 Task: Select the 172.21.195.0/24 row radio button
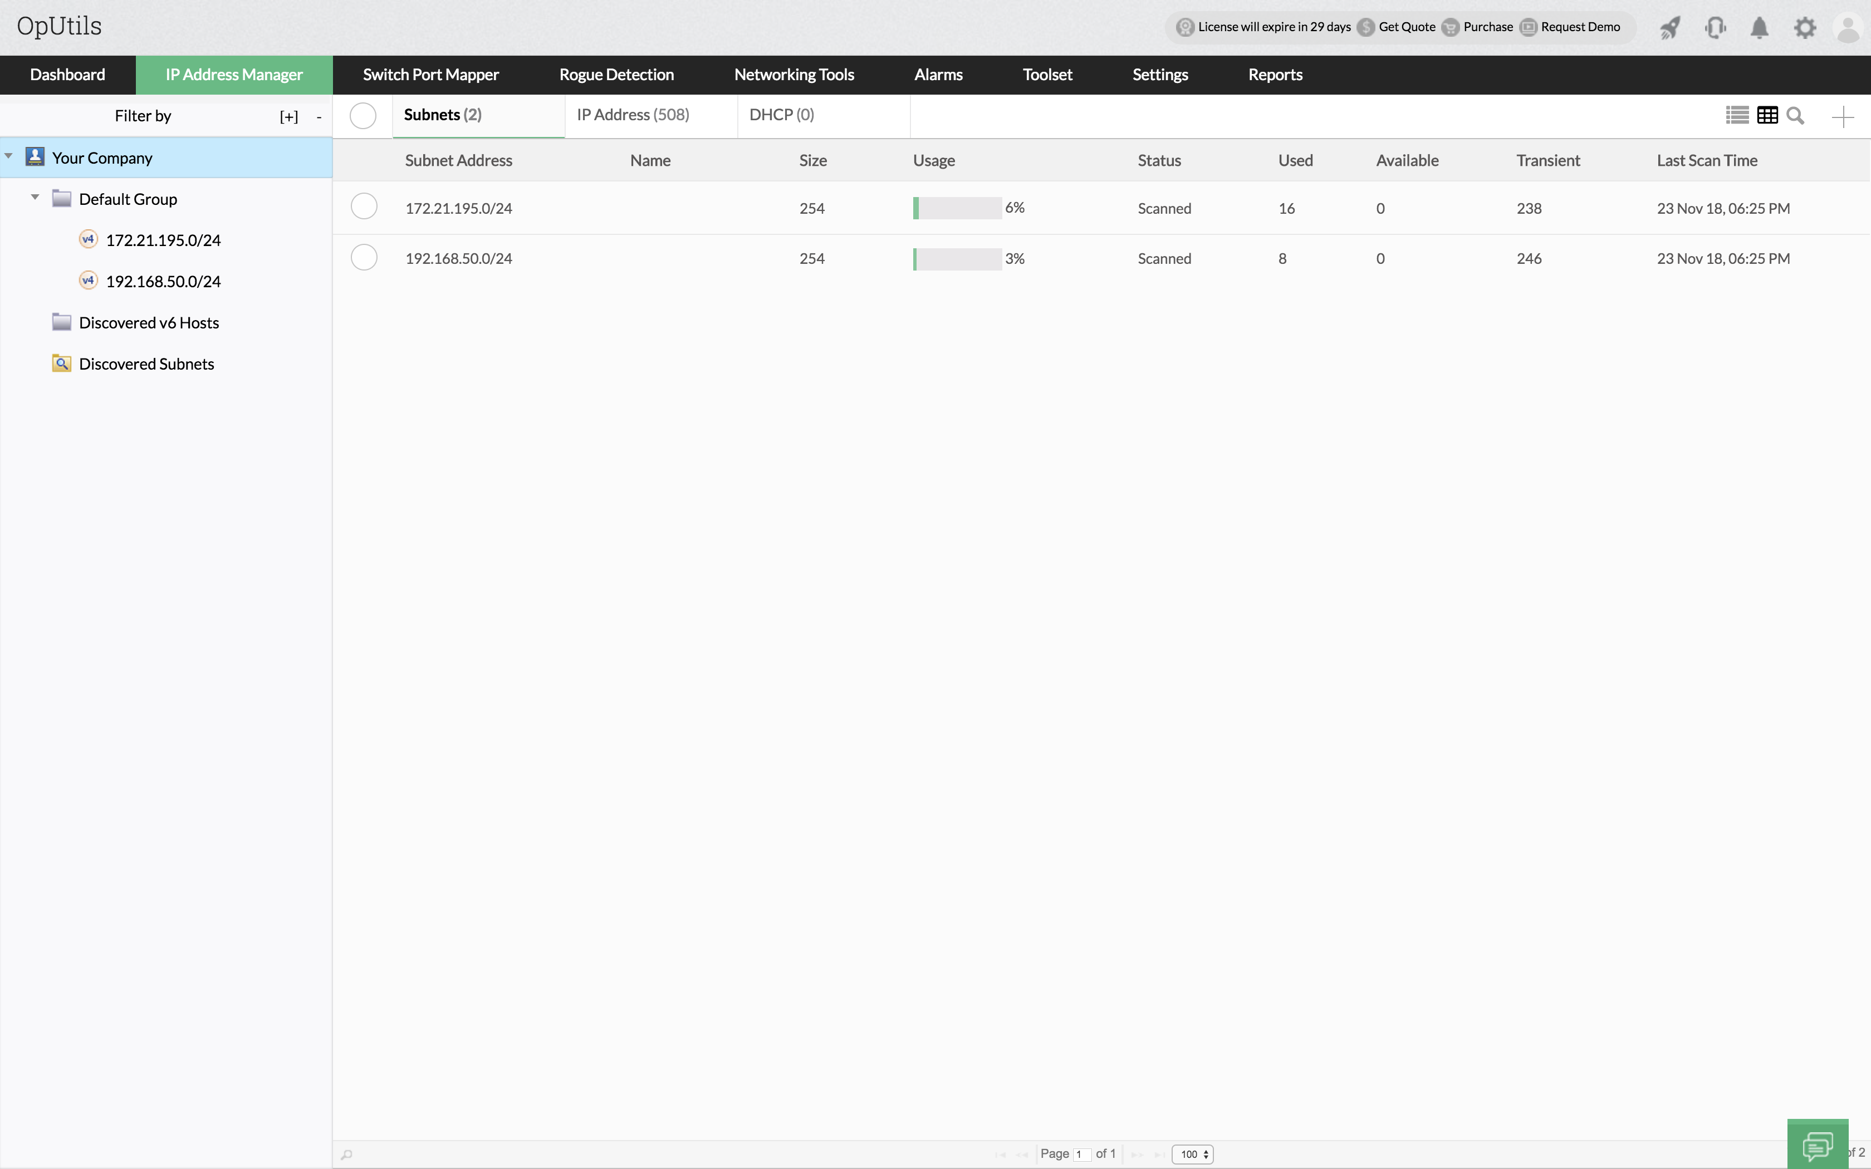point(364,207)
